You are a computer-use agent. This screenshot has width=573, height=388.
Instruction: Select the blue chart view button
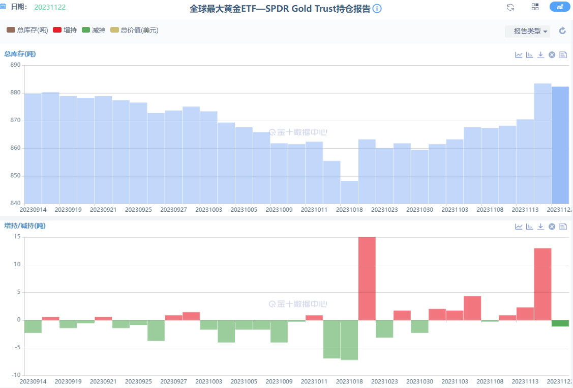560,7
